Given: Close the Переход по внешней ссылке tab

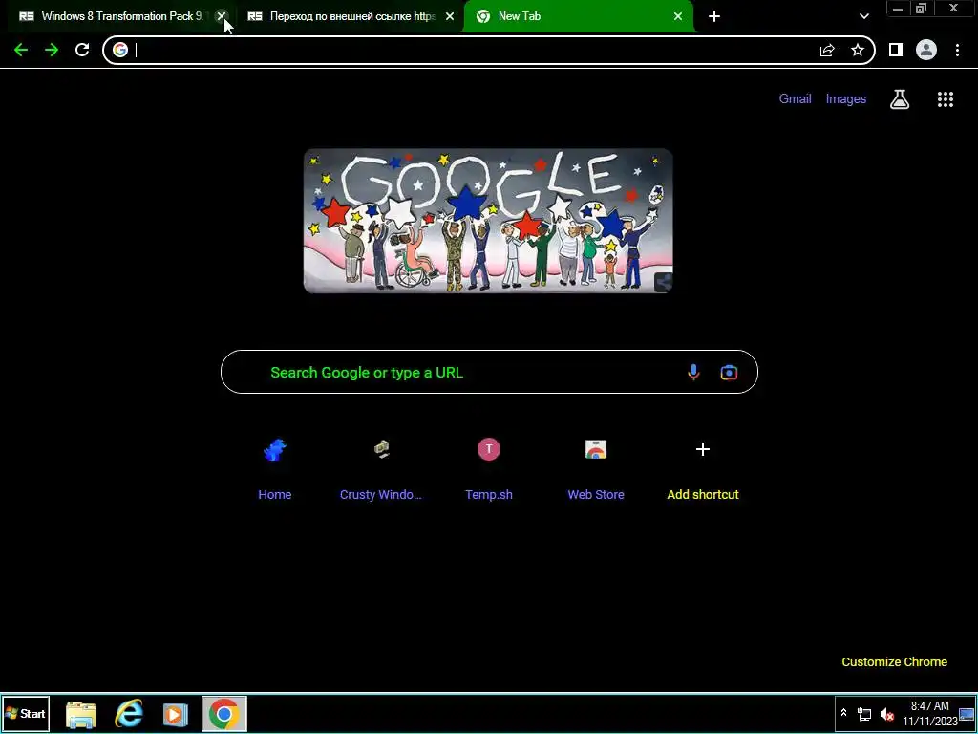Looking at the screenshot, I should point(450,16).
